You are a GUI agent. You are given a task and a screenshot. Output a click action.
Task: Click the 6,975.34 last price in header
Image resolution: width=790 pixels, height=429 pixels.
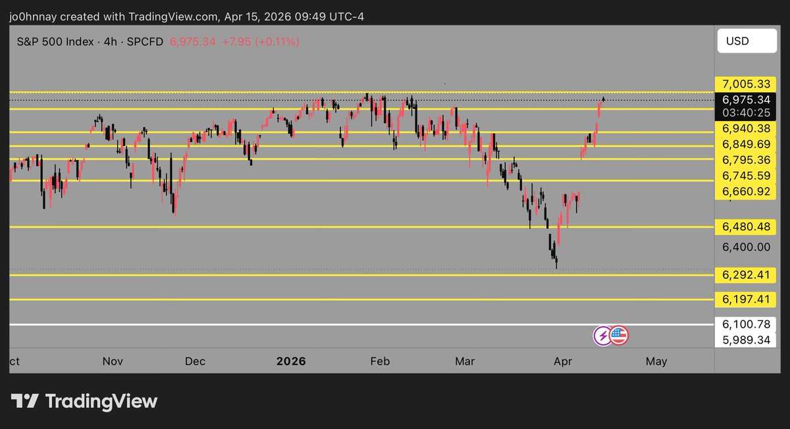(192, 41)
